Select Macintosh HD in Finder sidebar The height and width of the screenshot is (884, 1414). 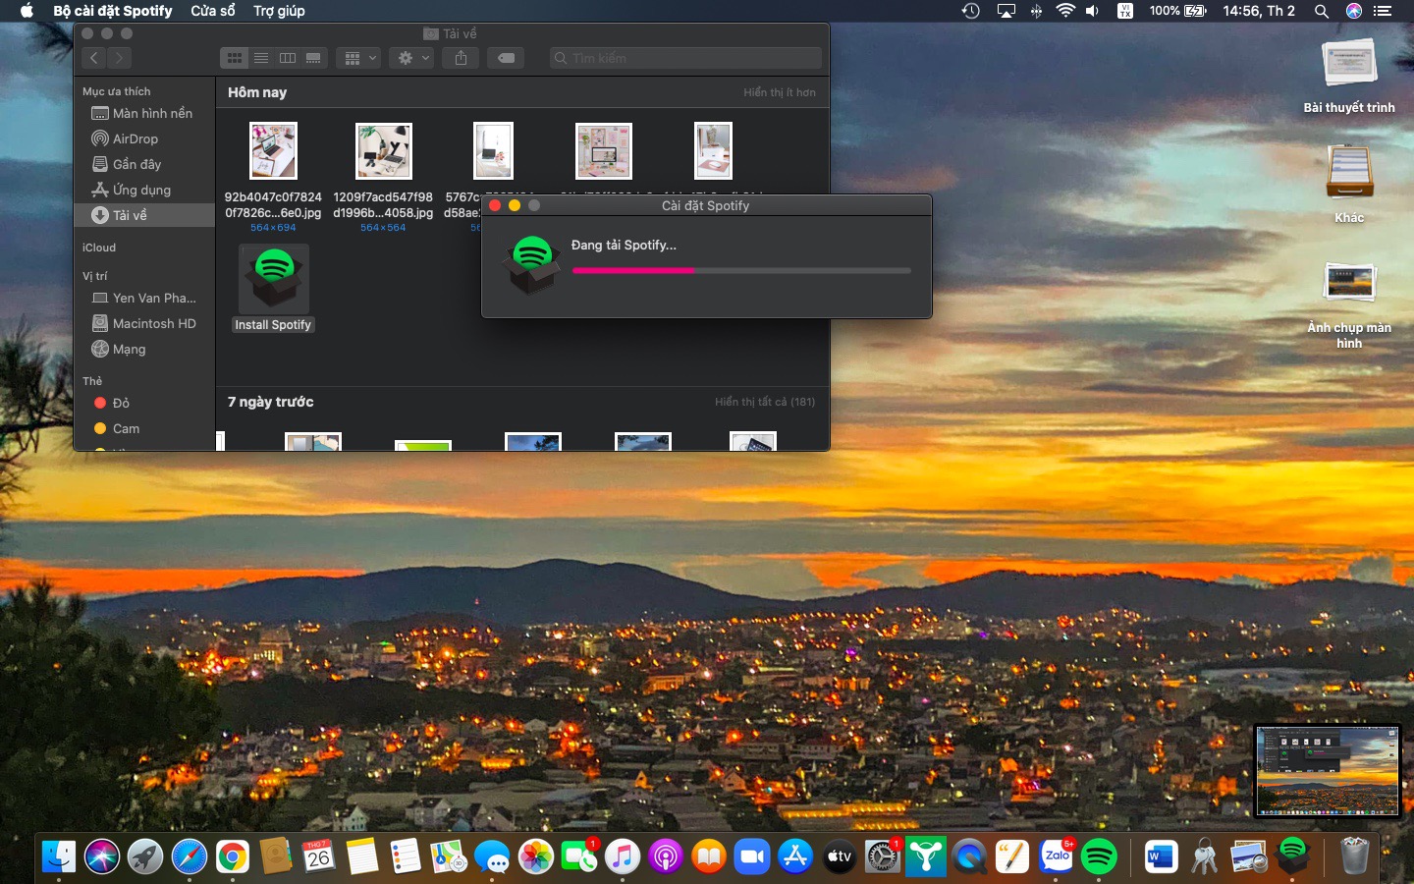pos(144,323)
